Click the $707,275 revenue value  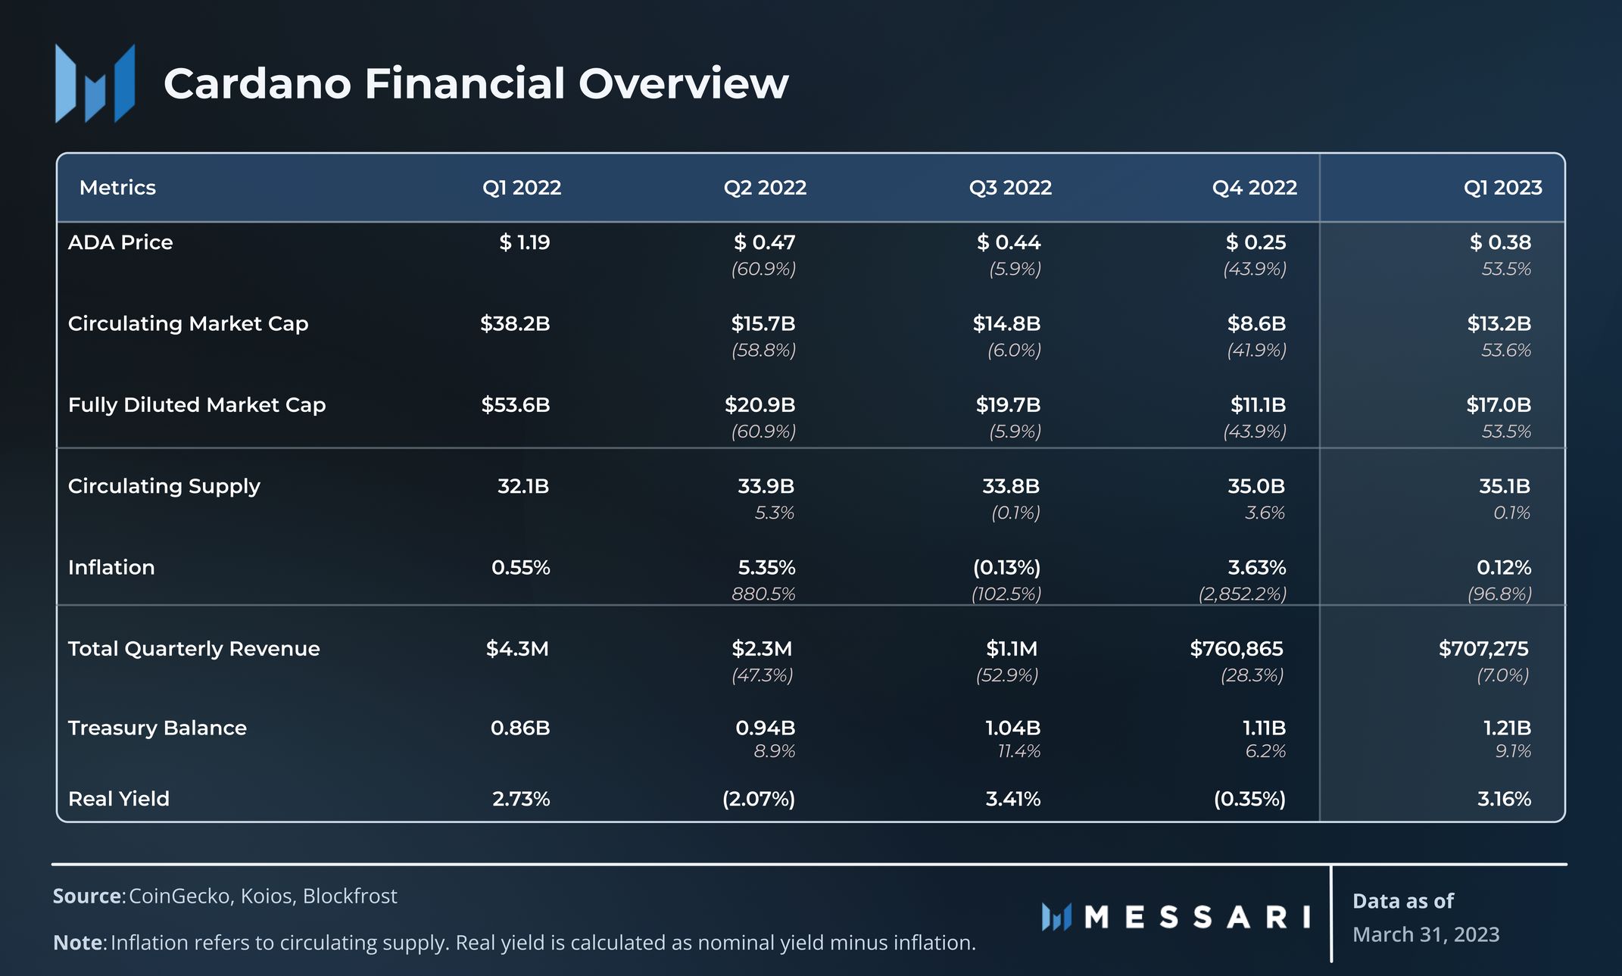[1483, 649]
